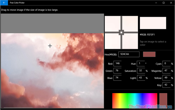This screenshot has width=175, height=110.
Task: Select the Blue value field
Action: [117, 78]
